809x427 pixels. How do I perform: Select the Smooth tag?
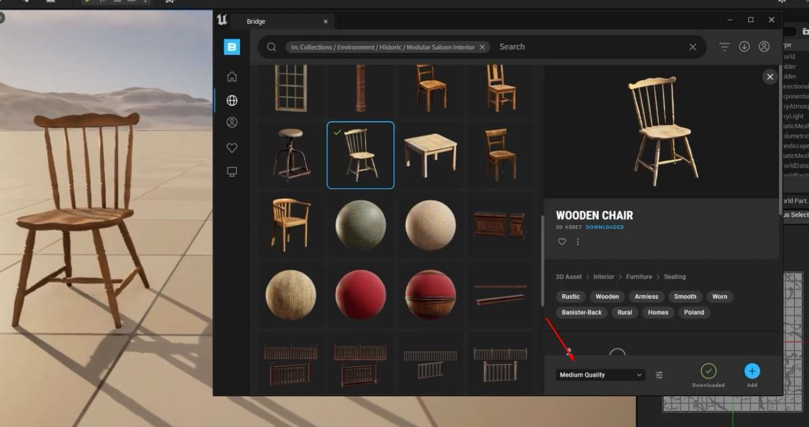[x=685, y=297]
